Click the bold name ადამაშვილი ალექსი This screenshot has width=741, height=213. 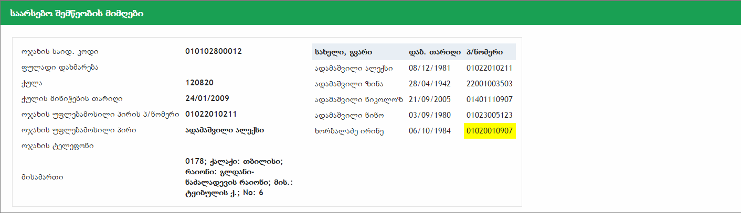[225, 130]
